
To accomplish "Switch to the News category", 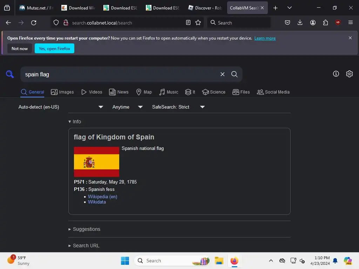I will [x=119, y=92].
